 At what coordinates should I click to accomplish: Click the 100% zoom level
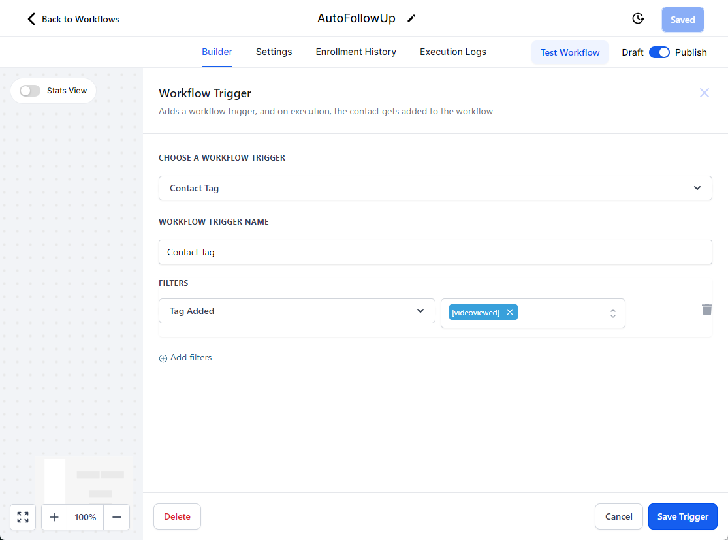(x=86, y=516)
